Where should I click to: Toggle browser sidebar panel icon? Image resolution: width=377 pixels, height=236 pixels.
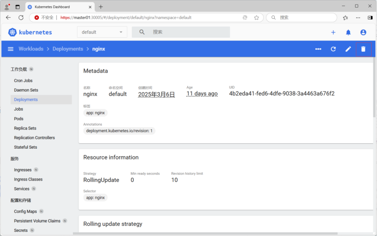tap(370, 17)
